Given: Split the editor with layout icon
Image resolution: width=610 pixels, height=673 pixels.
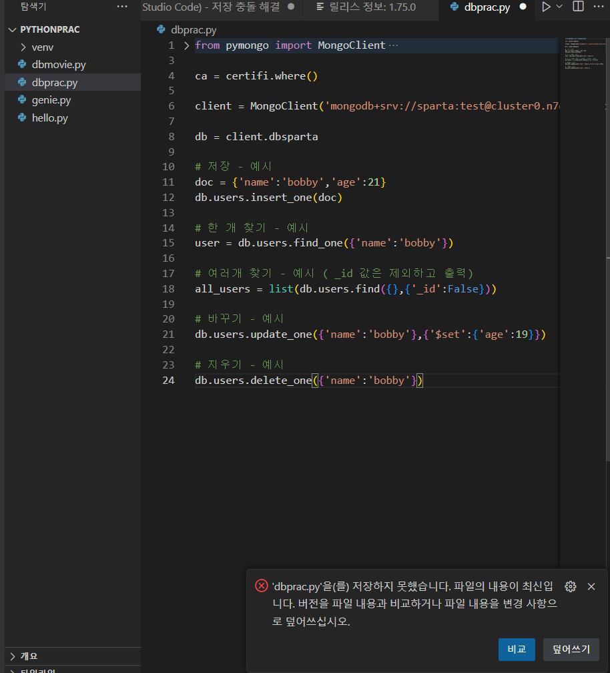Looking at the screenshot, I should (578, 7).
